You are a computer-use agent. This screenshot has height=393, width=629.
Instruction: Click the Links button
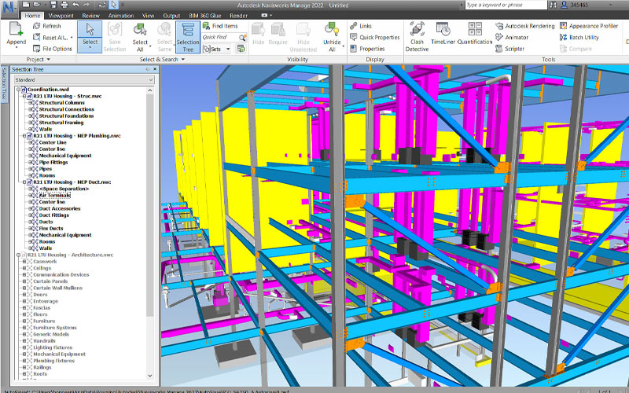click(x=361, y=26)
